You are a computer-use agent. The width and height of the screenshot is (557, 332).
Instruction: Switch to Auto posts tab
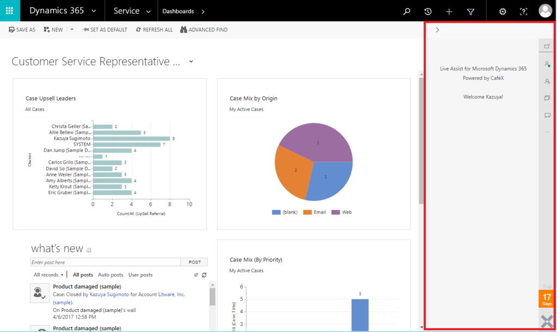click(110, 275)
